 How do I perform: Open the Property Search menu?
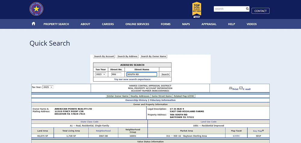pyautogui.click(x=56, y=24)
